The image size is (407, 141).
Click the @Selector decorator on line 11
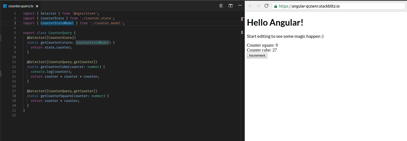[62, 62]
